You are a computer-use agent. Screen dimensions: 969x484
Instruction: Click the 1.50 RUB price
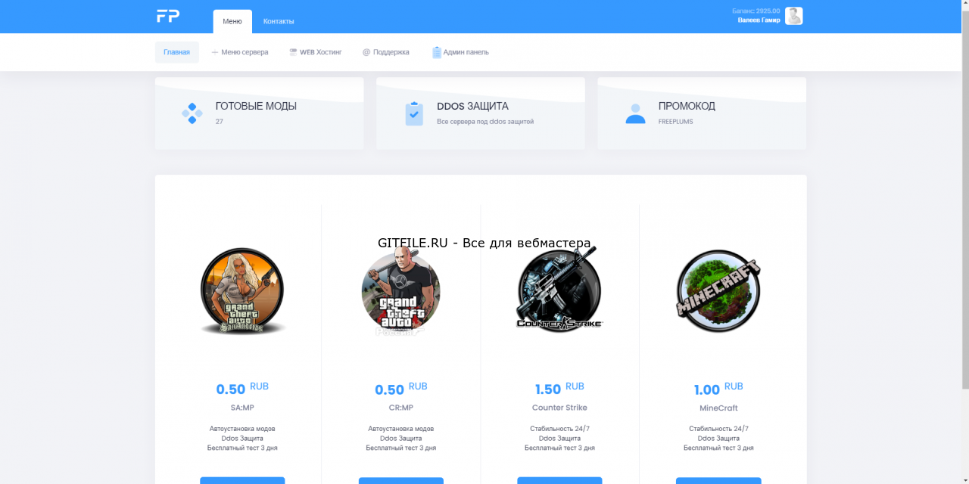point(559,389)
